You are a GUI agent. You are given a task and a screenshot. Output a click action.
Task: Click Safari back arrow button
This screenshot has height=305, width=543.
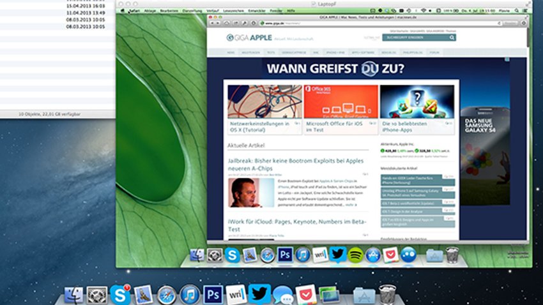click(x=212, y=23)
